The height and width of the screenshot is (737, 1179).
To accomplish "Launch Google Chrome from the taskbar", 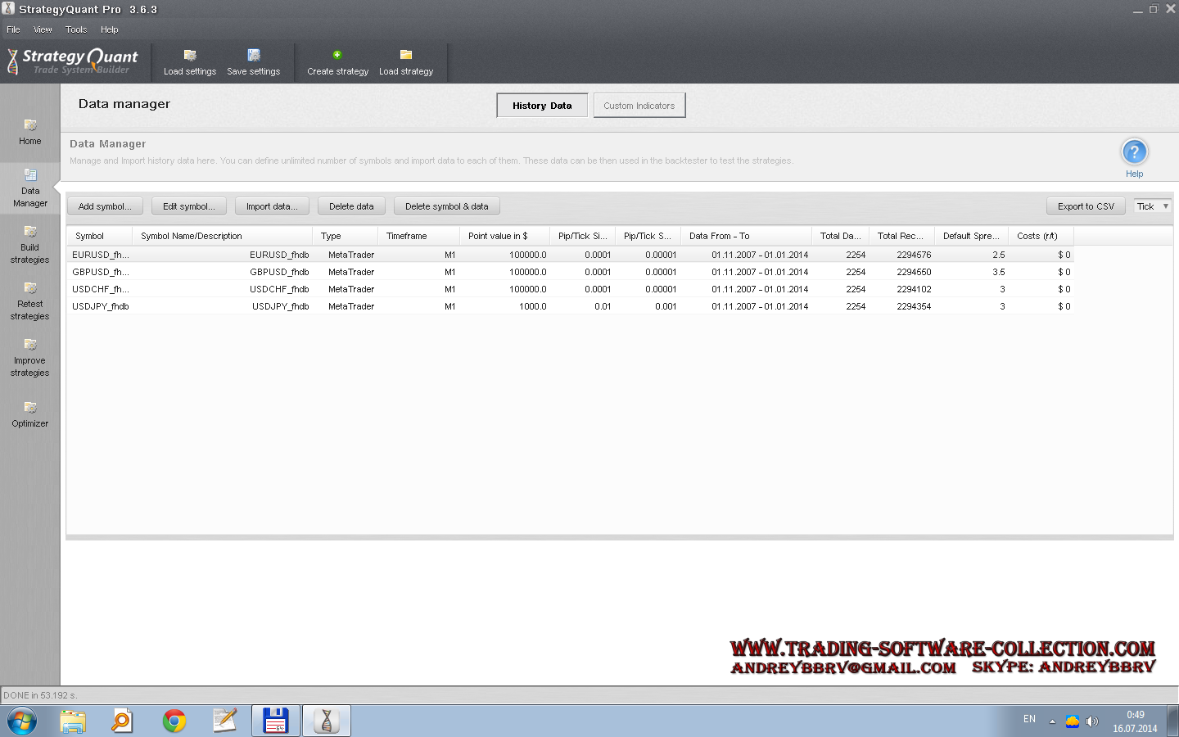I will [174, 721].
